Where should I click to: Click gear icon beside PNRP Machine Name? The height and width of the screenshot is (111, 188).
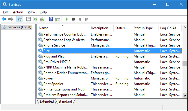pos(40,67)
